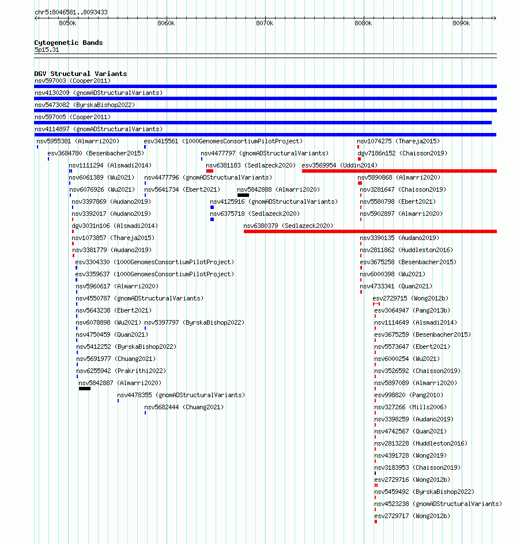Click nsv3390135 (Audano2019) label
513x544 pixels.
400,238
